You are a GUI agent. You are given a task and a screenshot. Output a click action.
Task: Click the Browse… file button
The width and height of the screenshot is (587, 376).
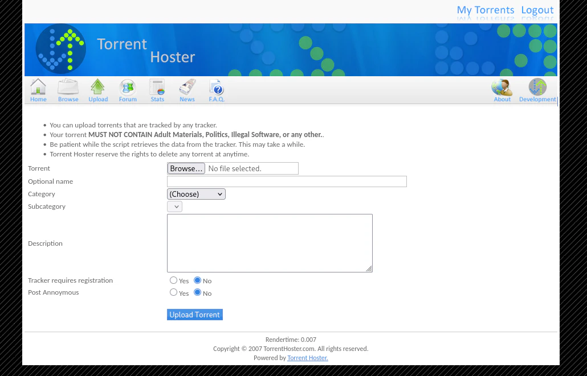tap(186, 168)
